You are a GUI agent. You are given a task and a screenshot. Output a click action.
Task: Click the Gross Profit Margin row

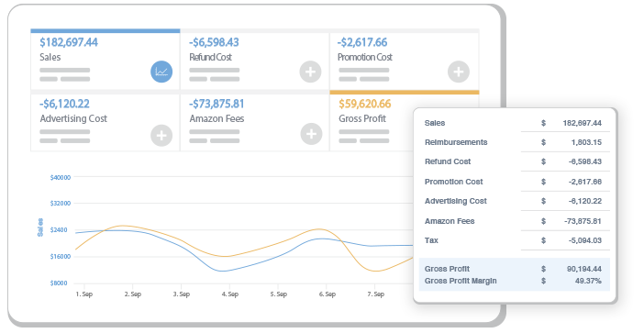pos(514,281)
